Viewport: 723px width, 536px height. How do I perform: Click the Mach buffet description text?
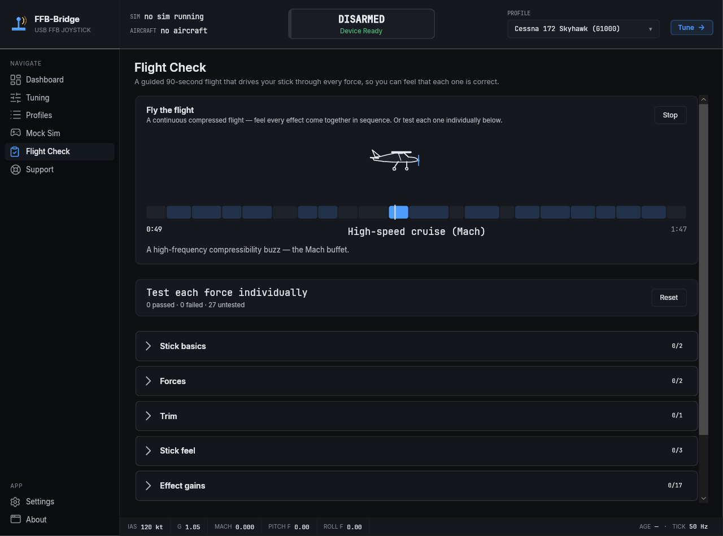coord(247,250)
